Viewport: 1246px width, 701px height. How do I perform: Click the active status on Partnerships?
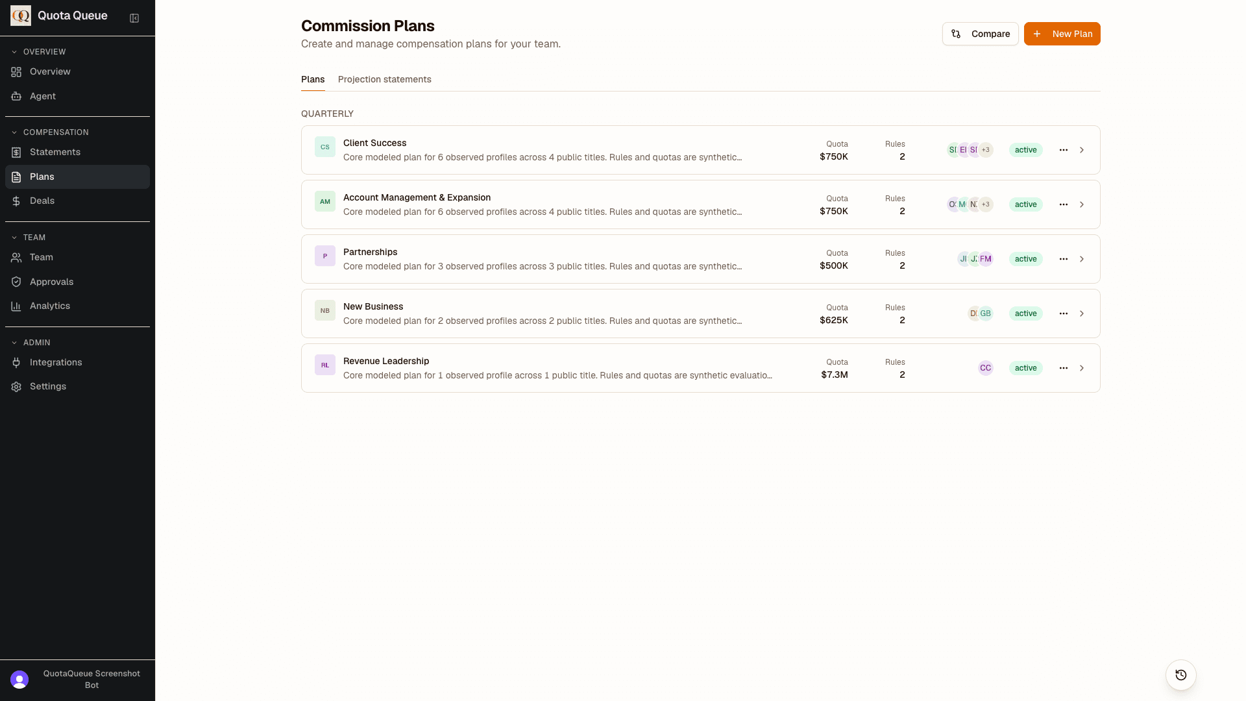1025,259
